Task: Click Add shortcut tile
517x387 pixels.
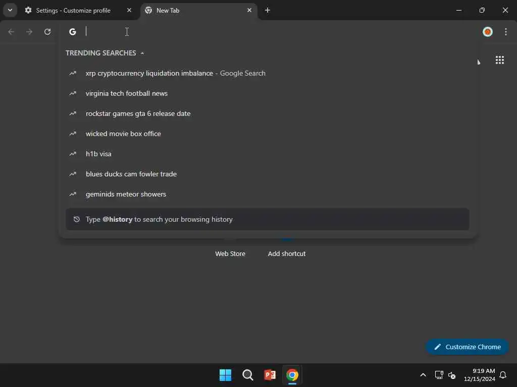Action: (287, 254)
